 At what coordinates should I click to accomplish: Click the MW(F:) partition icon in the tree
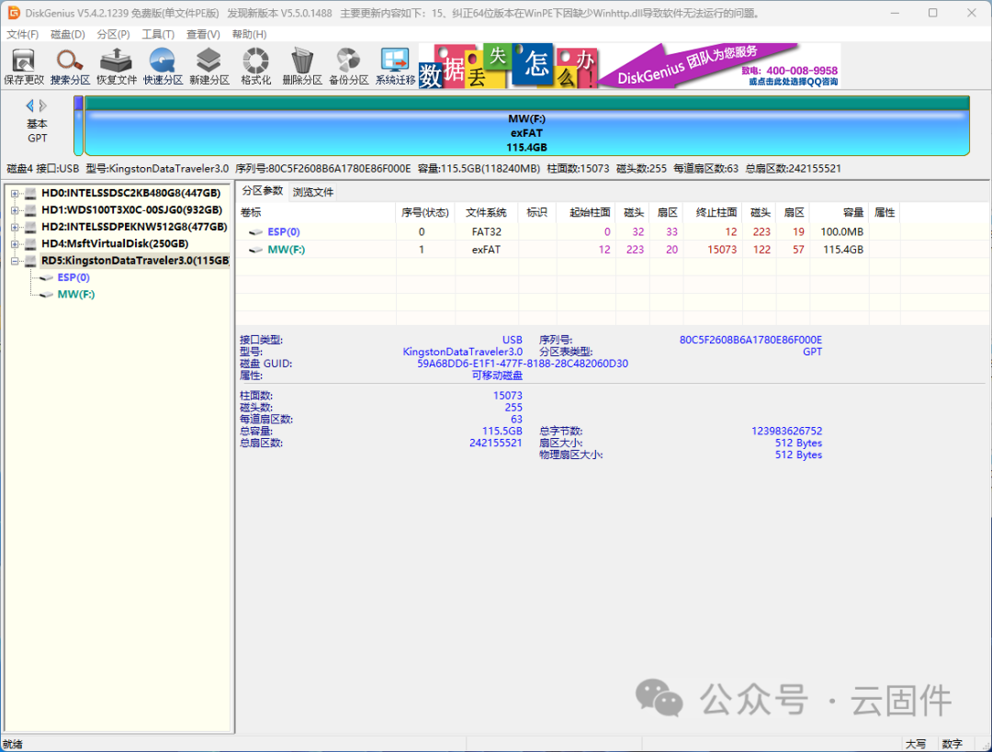46,295
